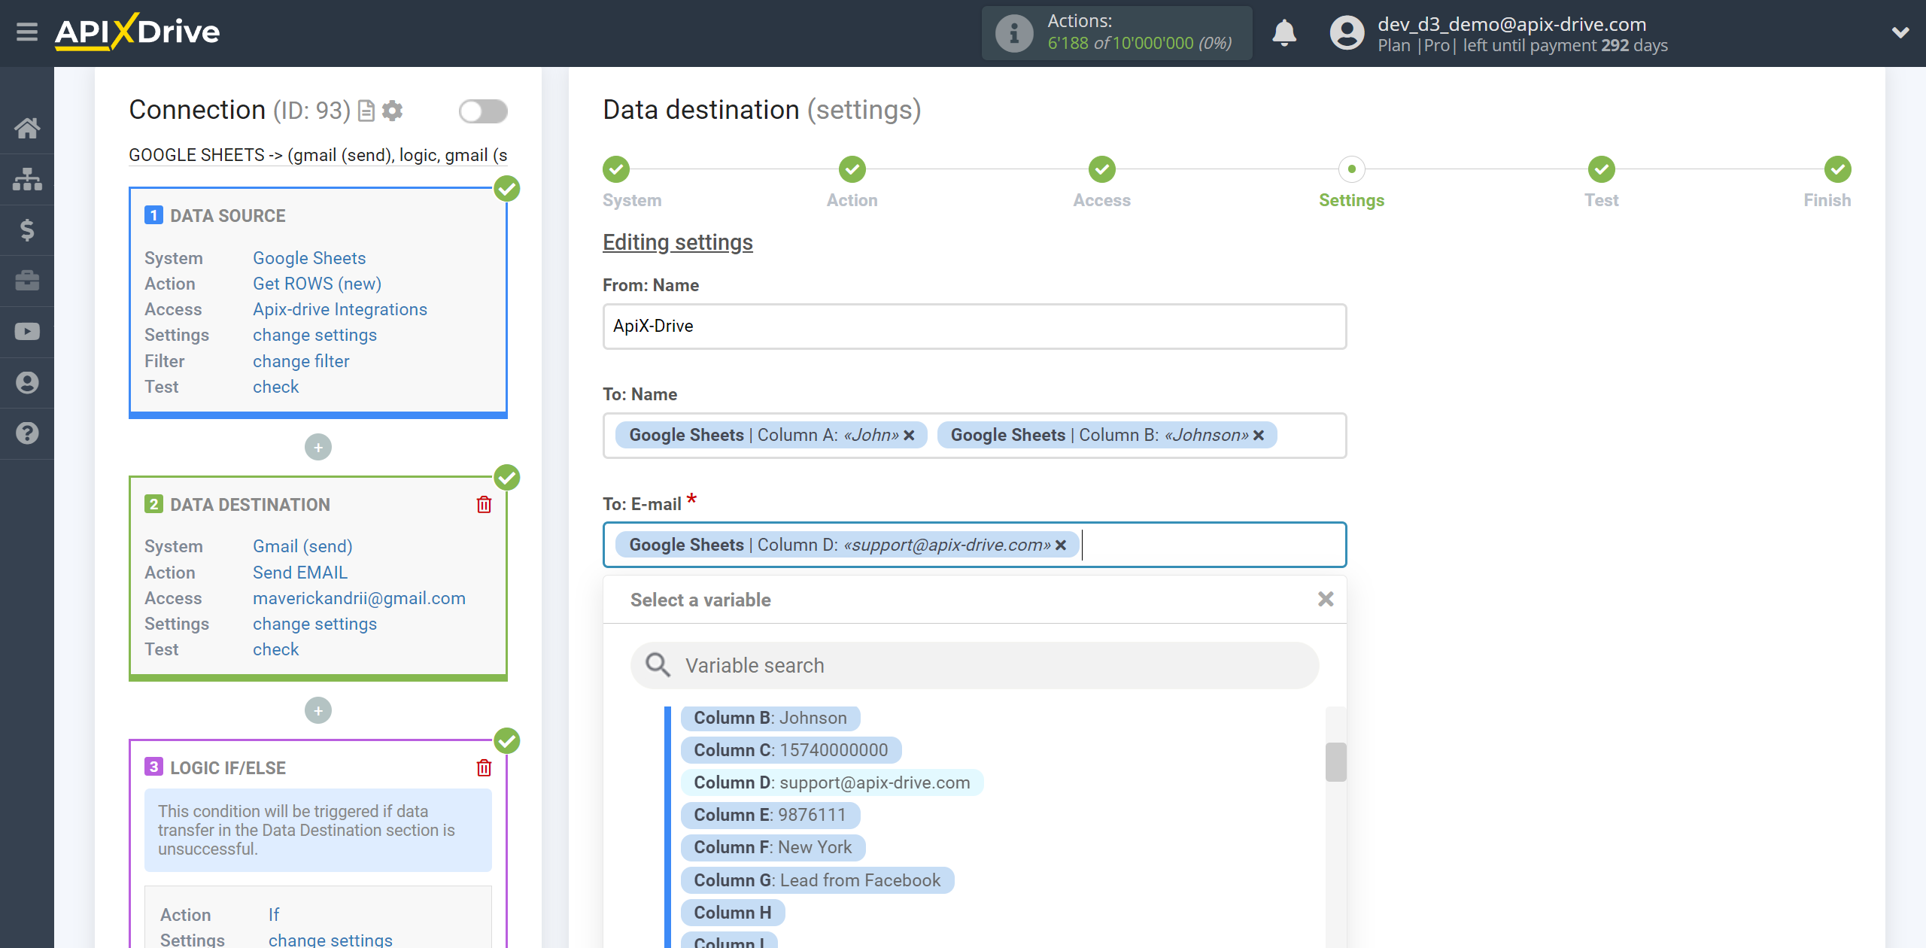Screen dimensions: 1926x948
Task: Open the Apix-drive Integrations access link
Action: tap(340, 309)
